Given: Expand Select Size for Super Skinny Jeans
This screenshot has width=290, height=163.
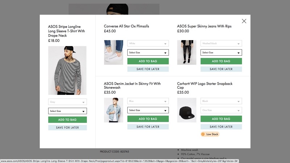Looking at the screenshot, I should (221, 53).
